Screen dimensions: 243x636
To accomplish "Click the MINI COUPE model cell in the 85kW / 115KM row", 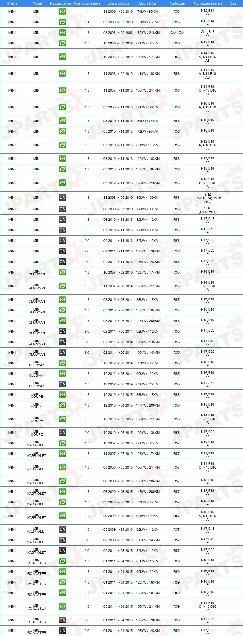I will pos(37,395).
